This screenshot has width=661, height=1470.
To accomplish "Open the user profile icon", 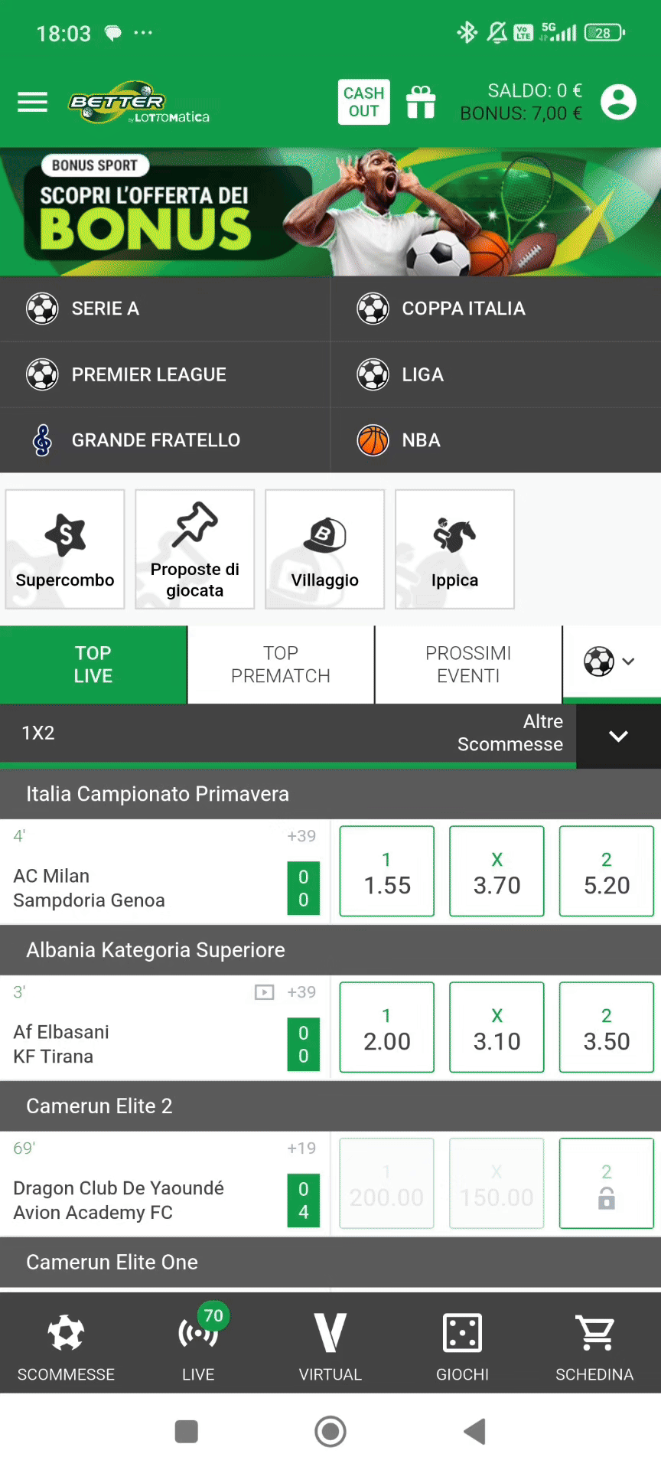I will click(618, 102).
